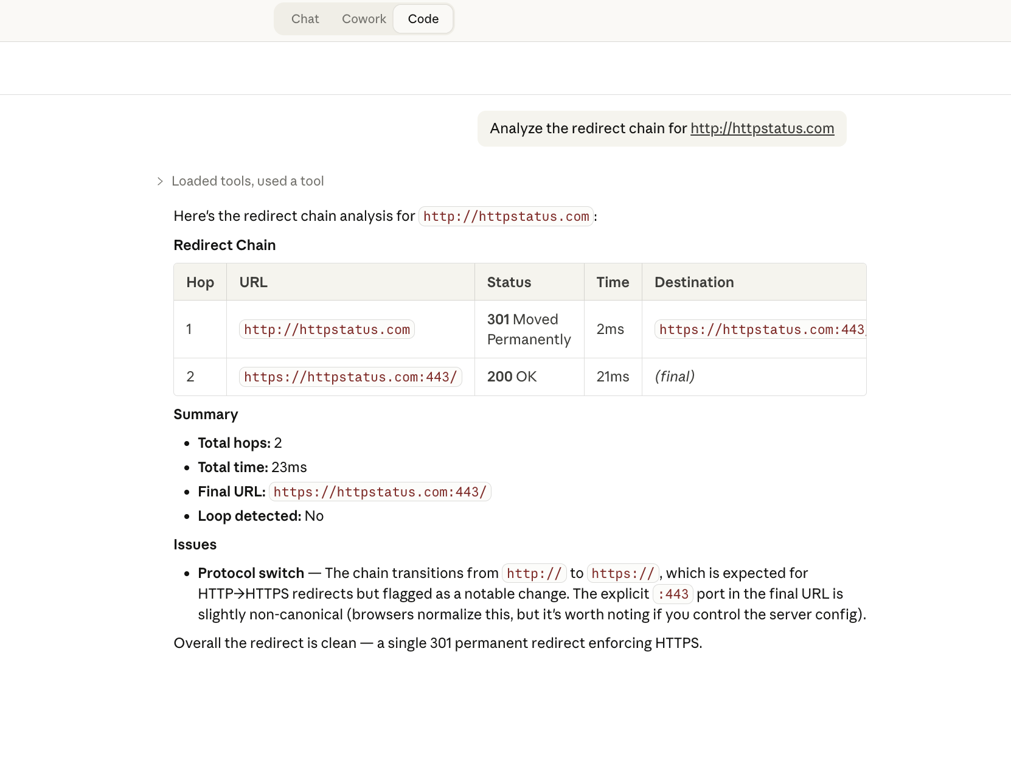This screenshot has width=1011, height=769.
Task: Switch to the Chat tab
Action: click(305, 19)
